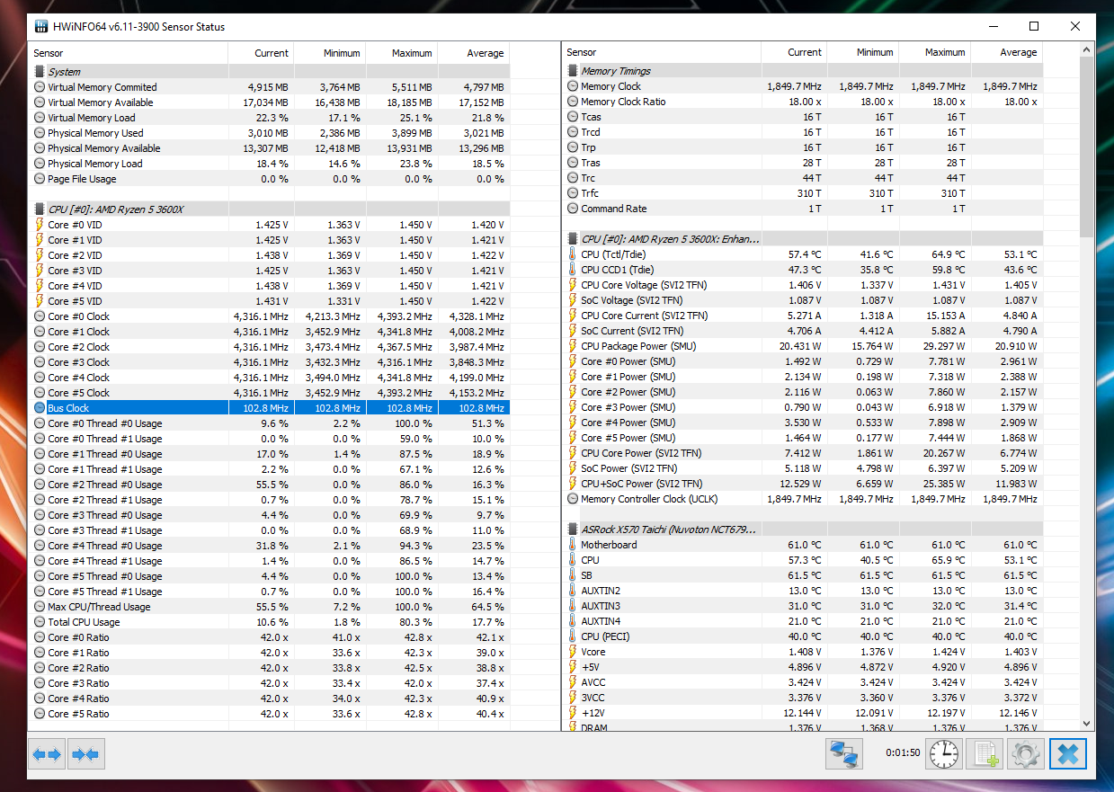Click the shrink columns arrows button

85,754
